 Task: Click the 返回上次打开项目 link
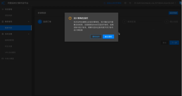[114, 3]
